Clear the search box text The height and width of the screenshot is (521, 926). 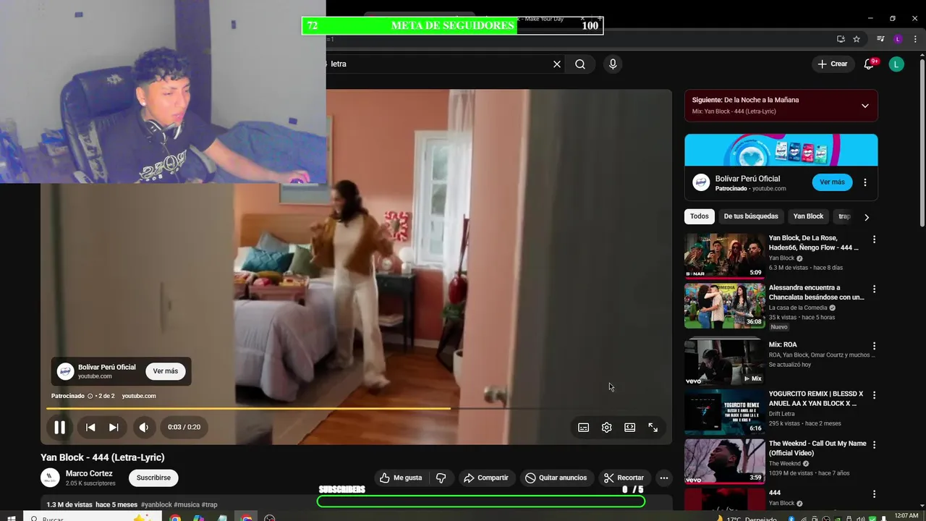coord(557,64)
